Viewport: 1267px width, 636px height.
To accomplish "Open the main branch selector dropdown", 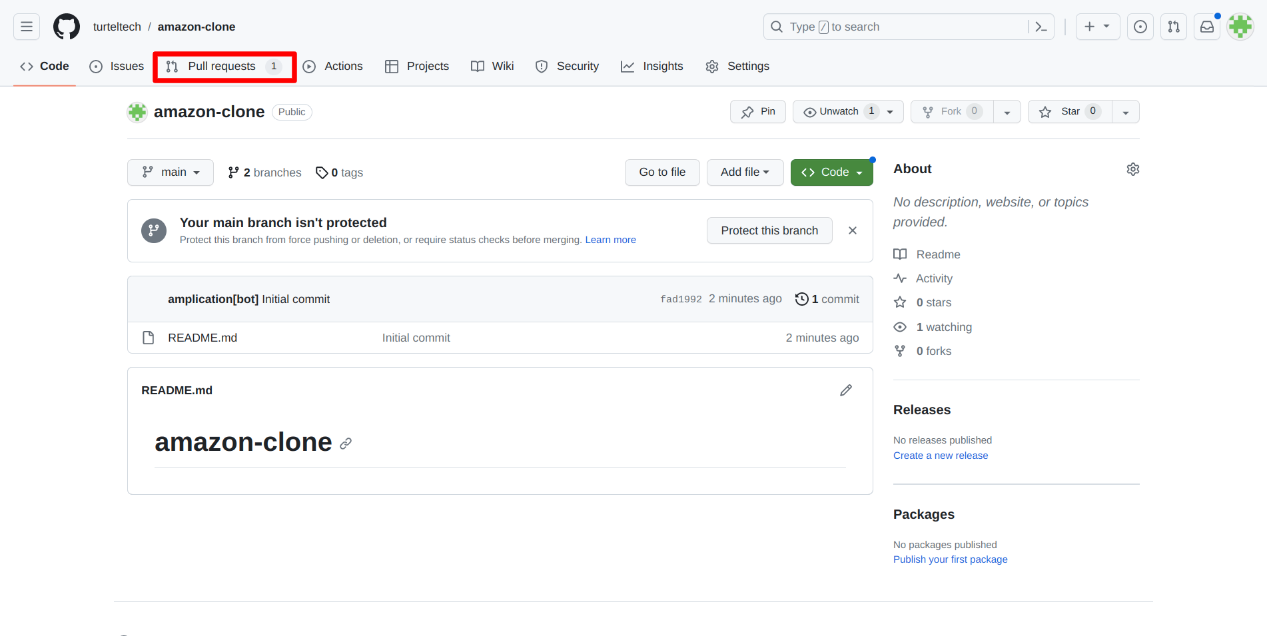I will 170,172.
